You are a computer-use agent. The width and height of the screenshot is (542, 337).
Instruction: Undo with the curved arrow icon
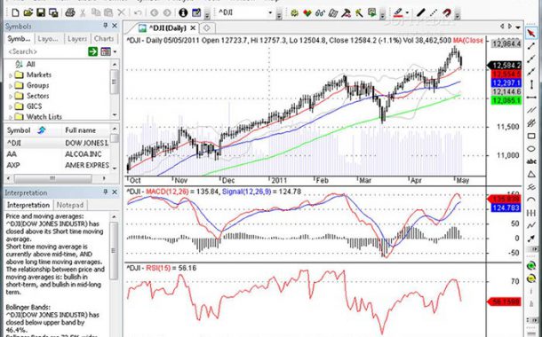[138, 13]
